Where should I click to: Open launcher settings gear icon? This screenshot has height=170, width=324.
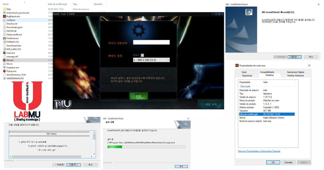tap(216, 14)
